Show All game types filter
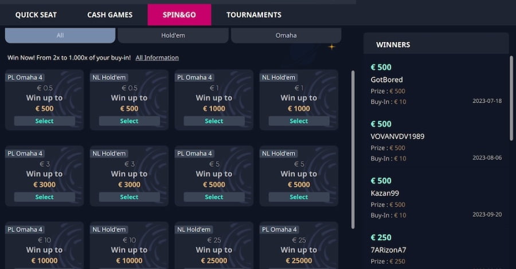Image resolution: width=516 pixels, height=269 pixels. click(x=60, y=35)
